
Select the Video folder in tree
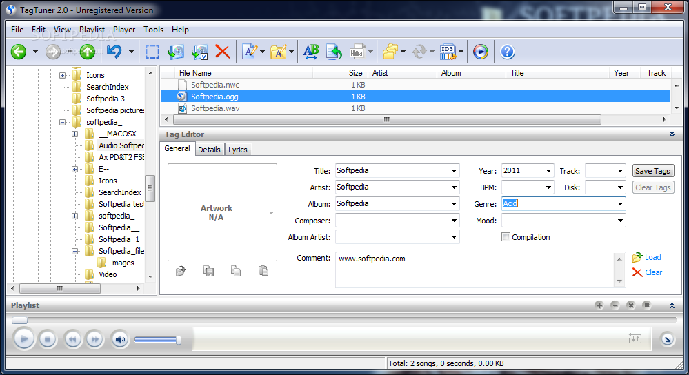[108, 274]
